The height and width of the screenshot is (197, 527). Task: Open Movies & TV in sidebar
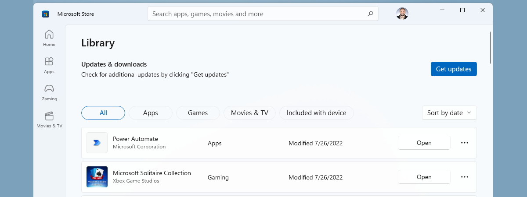tap(49, 119)
